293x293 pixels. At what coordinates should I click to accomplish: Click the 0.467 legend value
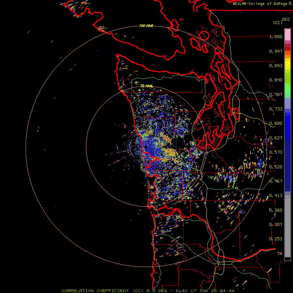point(276,181)
